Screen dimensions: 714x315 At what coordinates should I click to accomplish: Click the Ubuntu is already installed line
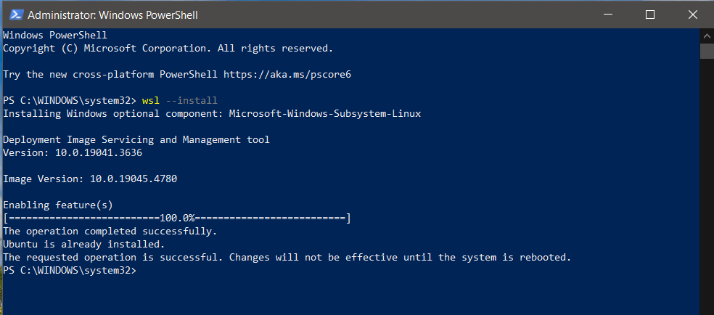(83, 245)
